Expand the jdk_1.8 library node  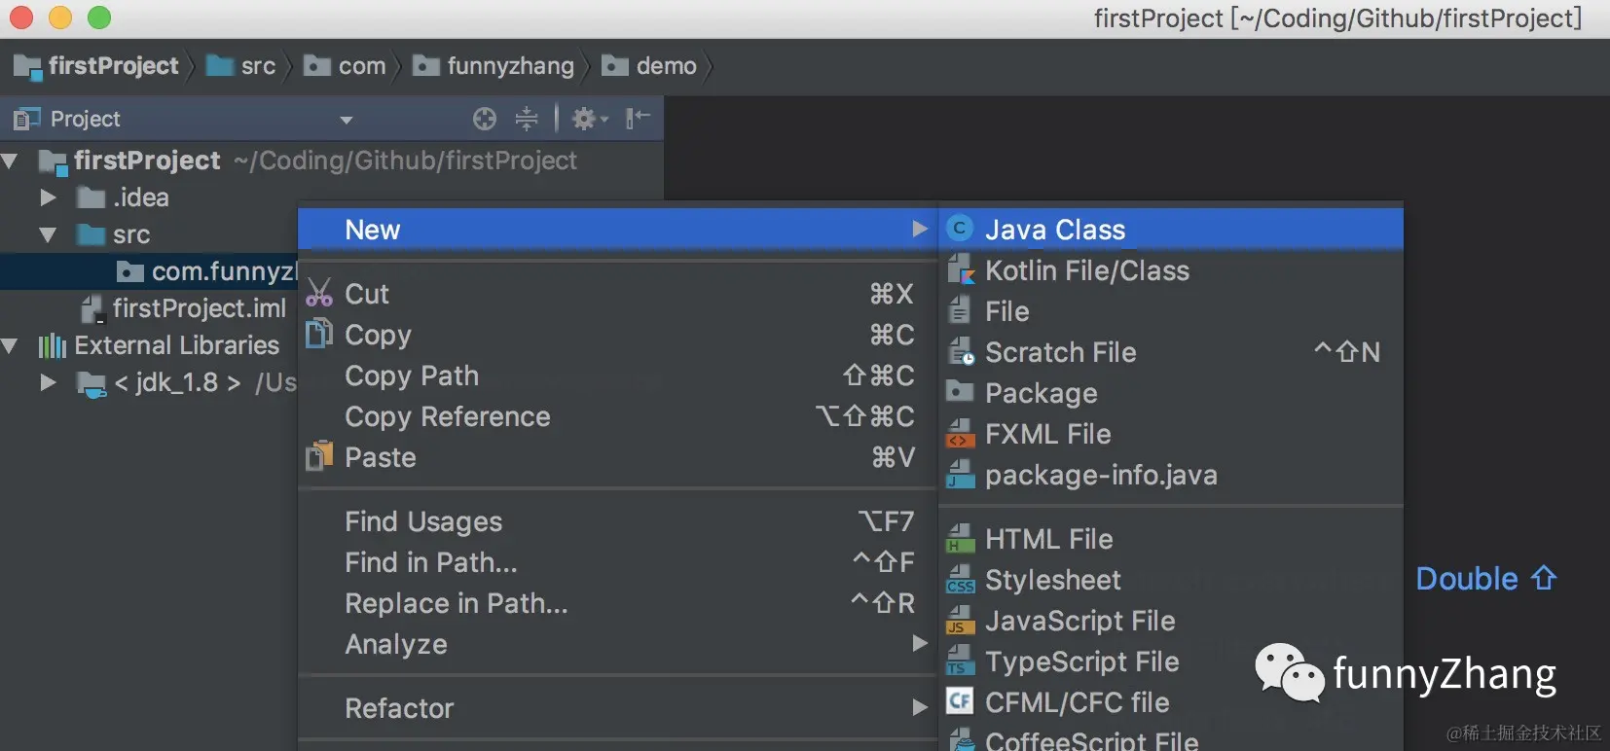pyautogui.click(x=48, y=382)
